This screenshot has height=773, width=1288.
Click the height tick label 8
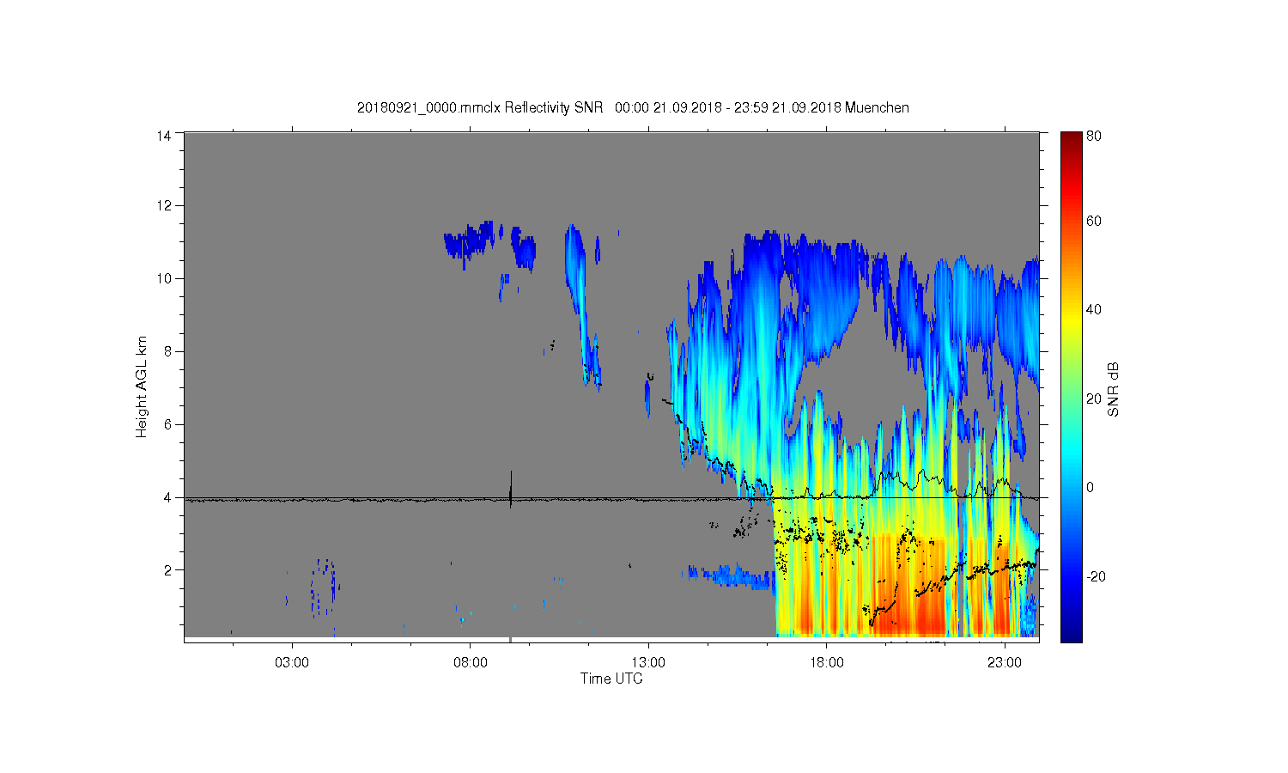(167, 351)
